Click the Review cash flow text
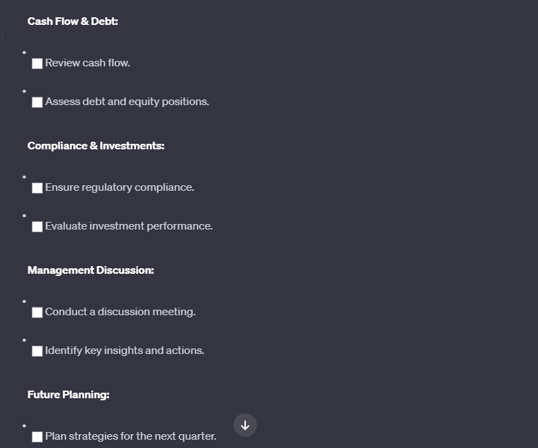The height and width of the screenshot is (448, 538). tap(88, 63)
